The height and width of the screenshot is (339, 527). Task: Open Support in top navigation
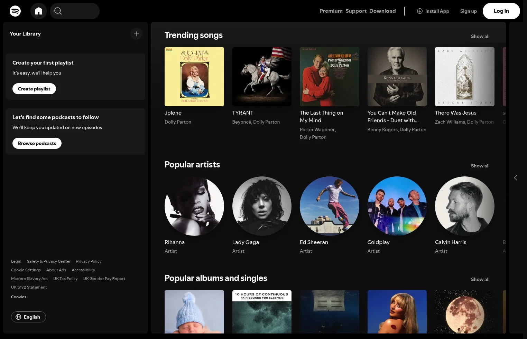[356, 11]
